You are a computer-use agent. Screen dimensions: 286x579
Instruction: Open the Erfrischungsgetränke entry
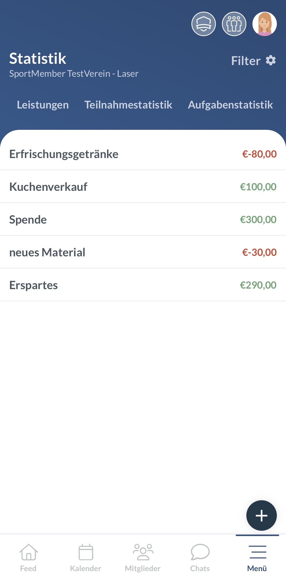(143, 154)
